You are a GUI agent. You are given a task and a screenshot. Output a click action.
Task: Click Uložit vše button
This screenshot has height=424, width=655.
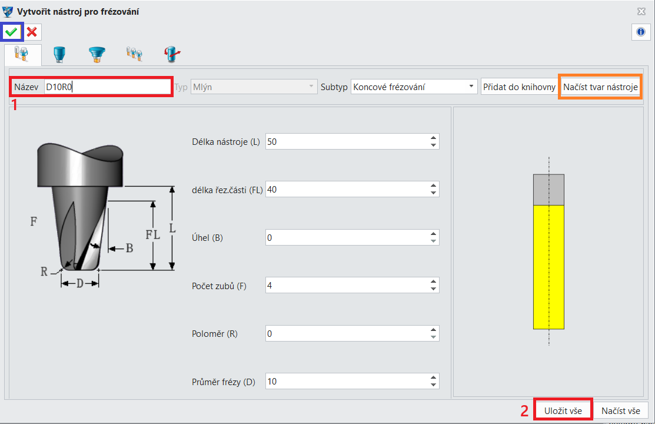563,410
